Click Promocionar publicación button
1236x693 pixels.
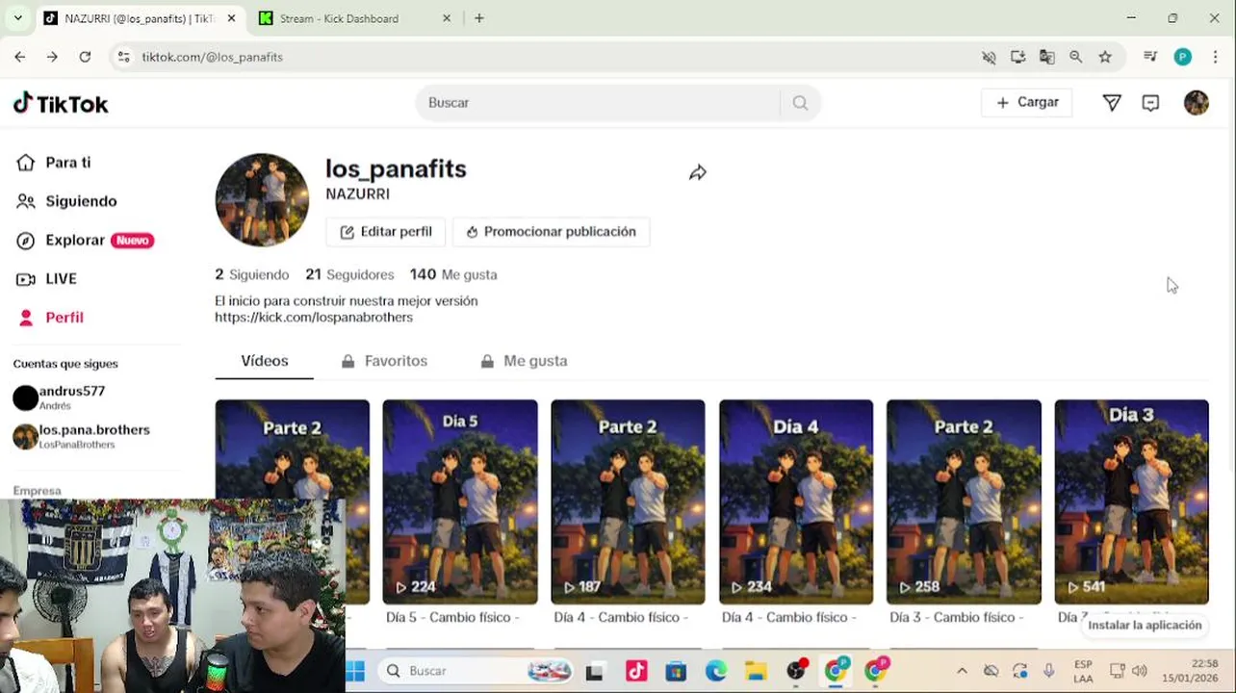point(551,232)
